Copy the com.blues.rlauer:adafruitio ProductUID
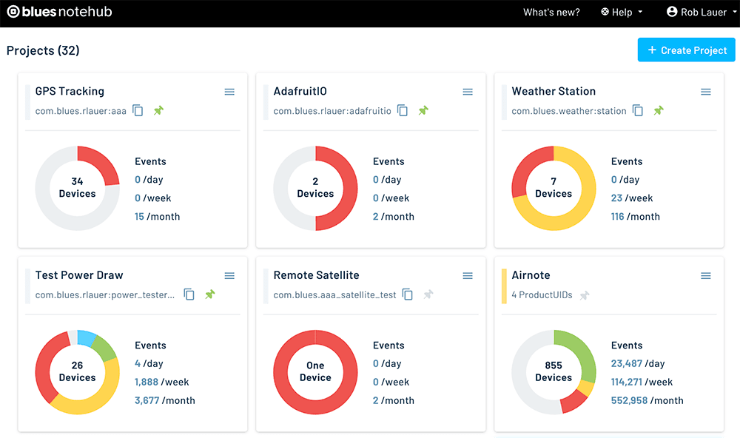The width and height of the screenshot is (740, 438). 403,110
